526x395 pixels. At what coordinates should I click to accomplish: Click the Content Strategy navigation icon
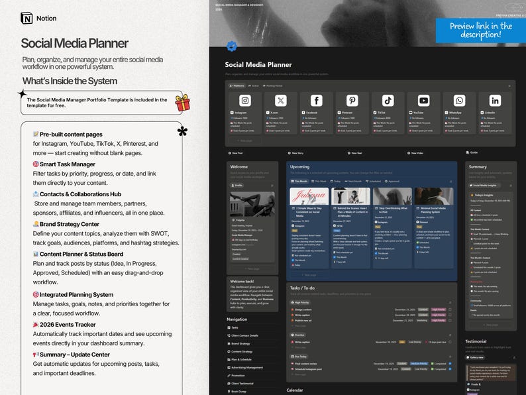[x=229, y=352]
